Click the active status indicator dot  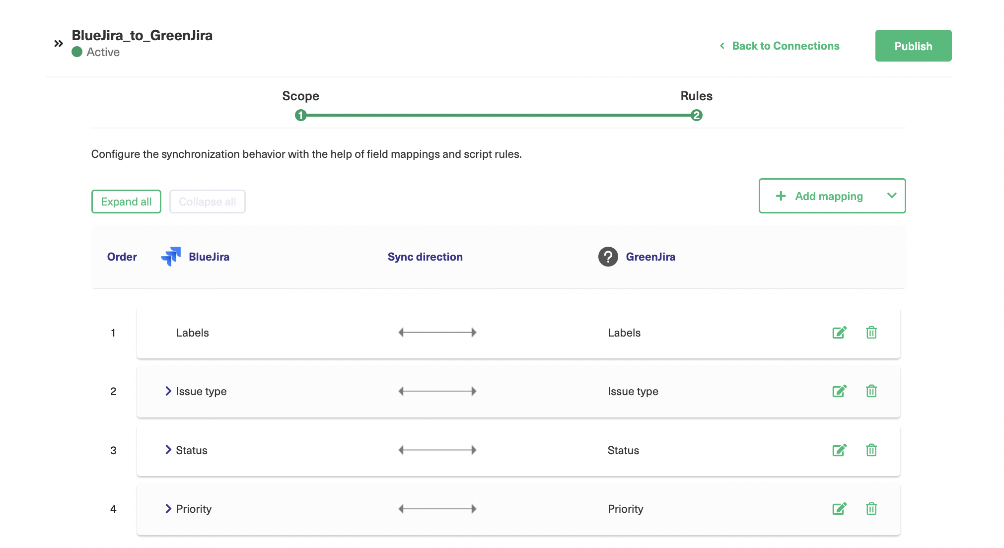click(x=76, y=52)
